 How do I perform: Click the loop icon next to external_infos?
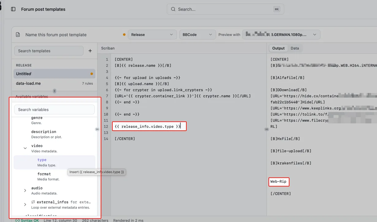click(x=33, y=202)
